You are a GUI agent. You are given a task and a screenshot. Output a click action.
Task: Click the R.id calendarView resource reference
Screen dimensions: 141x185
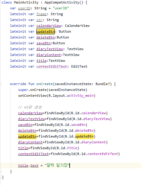pyautogui.click(x=94, y=113)
